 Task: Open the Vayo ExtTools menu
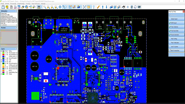pyautogui.click(x=36, y=4)
